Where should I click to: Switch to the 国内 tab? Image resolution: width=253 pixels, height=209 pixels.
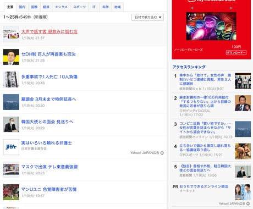(x=22, y=7)
